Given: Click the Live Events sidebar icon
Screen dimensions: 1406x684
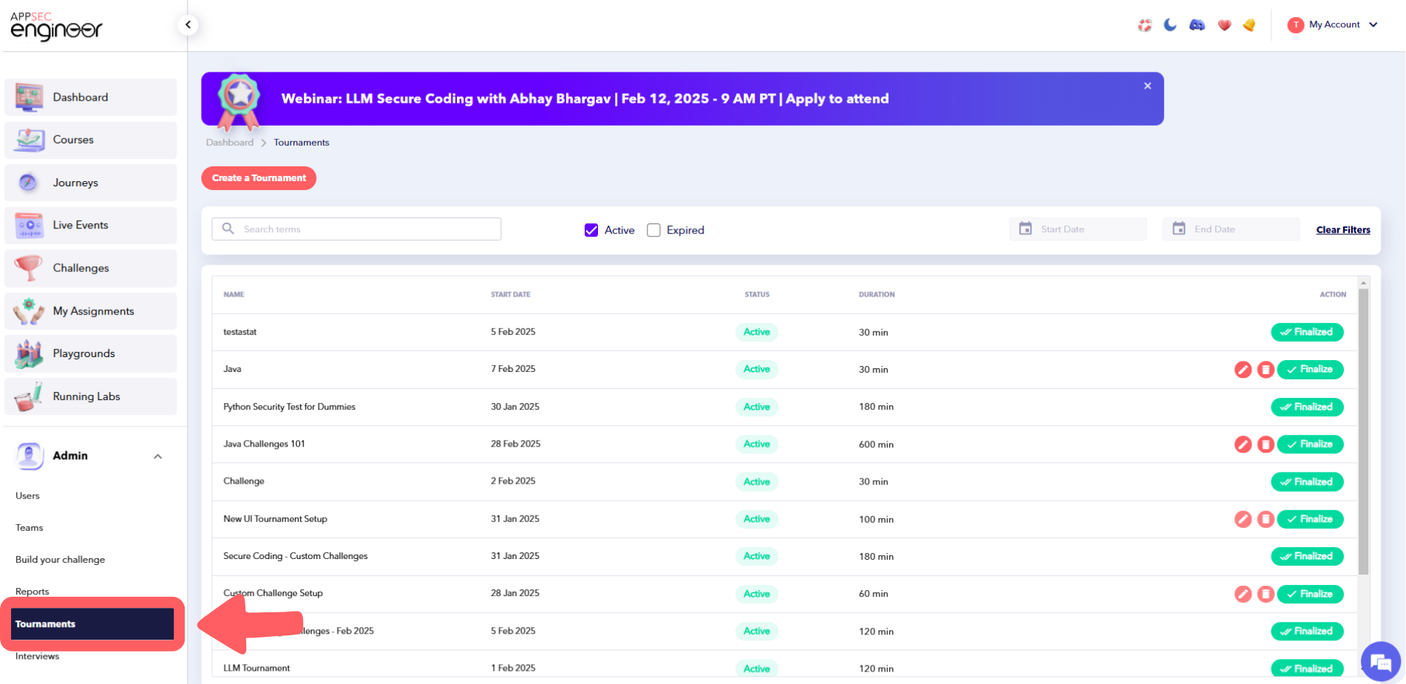Looking at the screenshot, I should coord(29,225).
